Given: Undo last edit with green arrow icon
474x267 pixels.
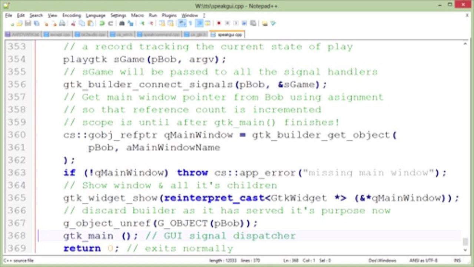Looking at the screenshot, I should (102, 23).
